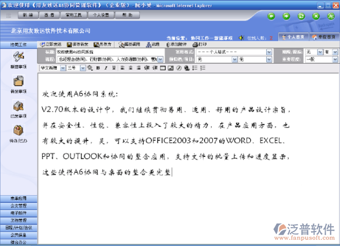This screenshot has width=340, height=246.
Task: Open the 查看 menu
Action: [49, 15]
